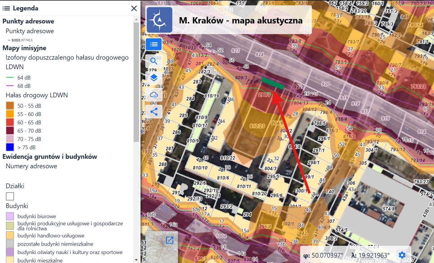Toggle the blue legend button on map toolbar
The height and width of the screenshot is (263, 434).
pyautogui.click(x=154, y=44)
